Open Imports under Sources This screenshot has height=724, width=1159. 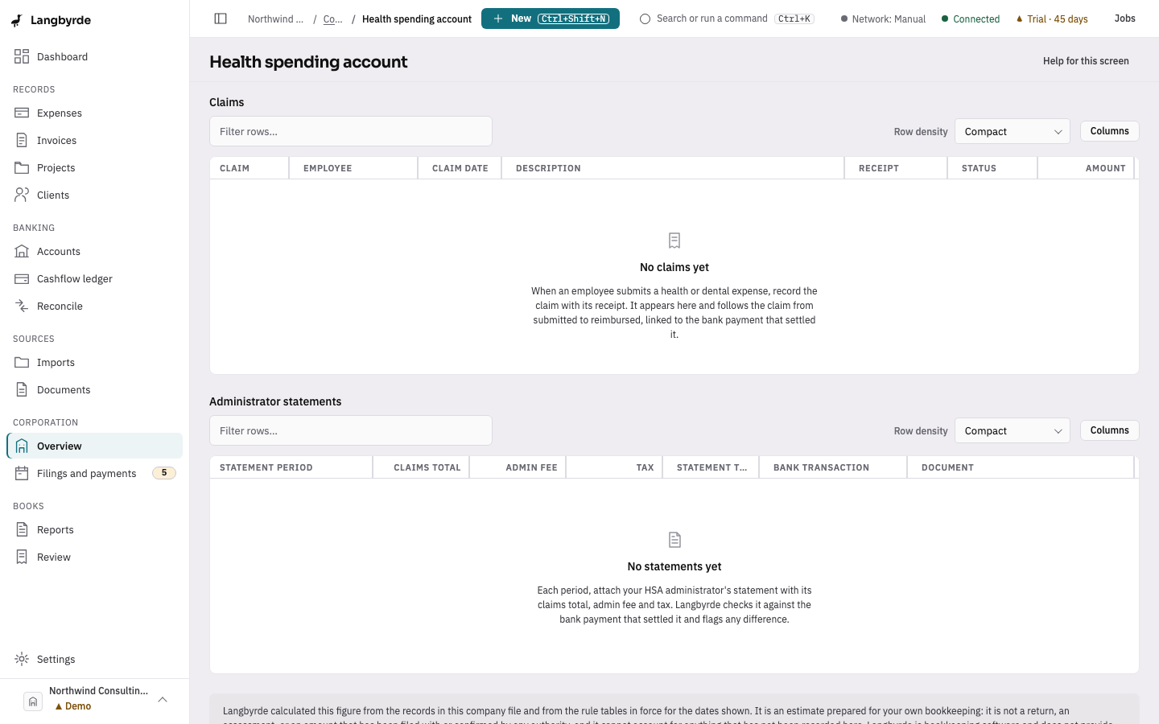94,363
